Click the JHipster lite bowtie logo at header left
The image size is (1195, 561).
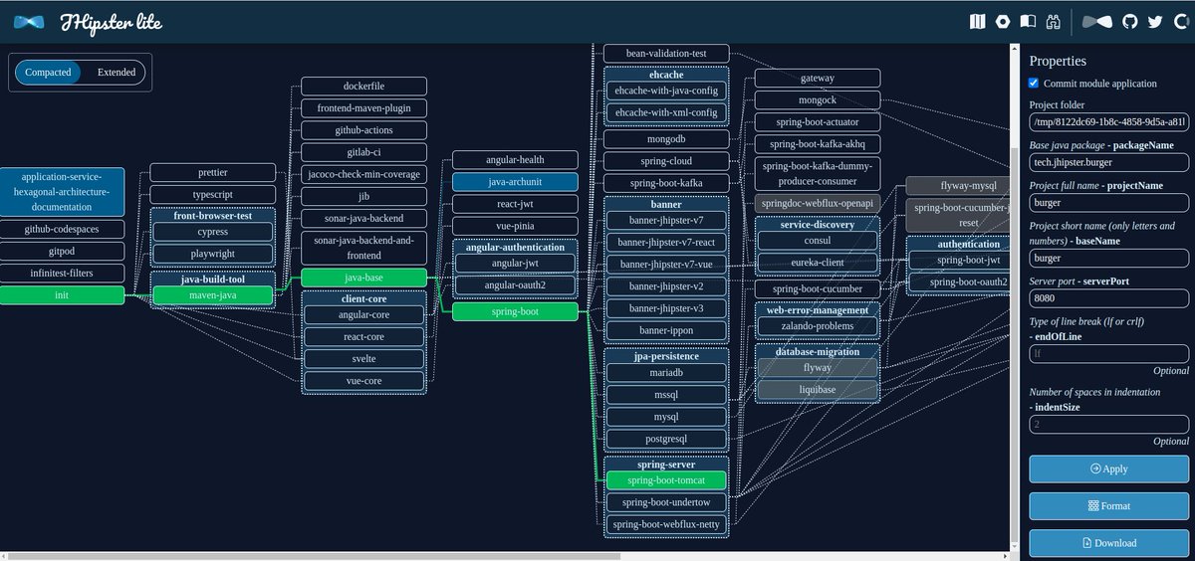pos(29,21)
